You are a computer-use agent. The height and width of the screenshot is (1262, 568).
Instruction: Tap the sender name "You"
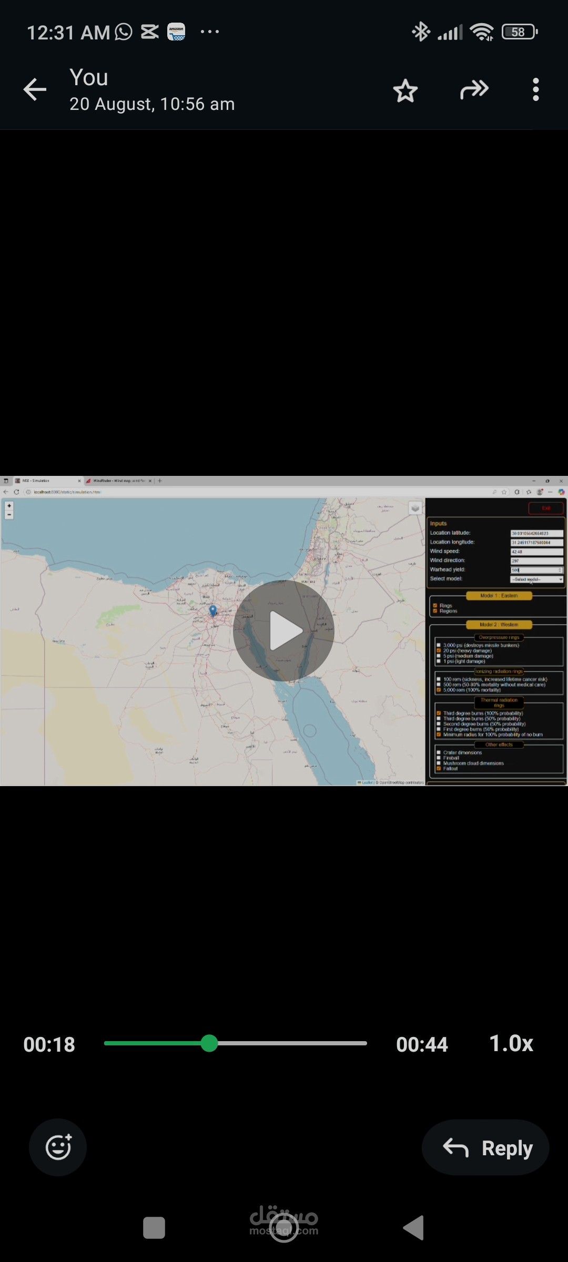[x=89, y=78]
